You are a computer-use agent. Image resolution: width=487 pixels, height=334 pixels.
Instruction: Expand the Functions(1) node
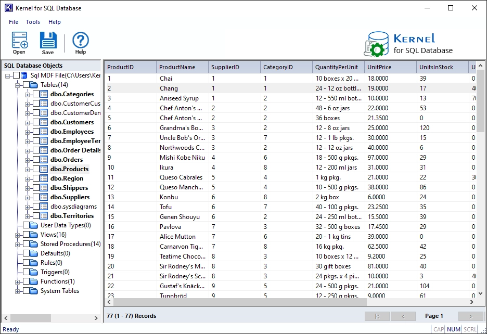pyautogui.click(x=17, y=282)
